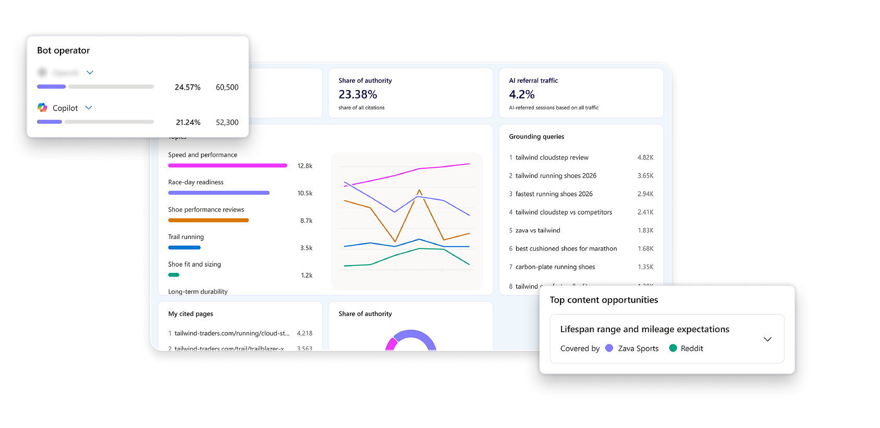Viewport: 880px width, 428px height.
Task: Click the blurred bot operator icon
Action: coord(43,72)
